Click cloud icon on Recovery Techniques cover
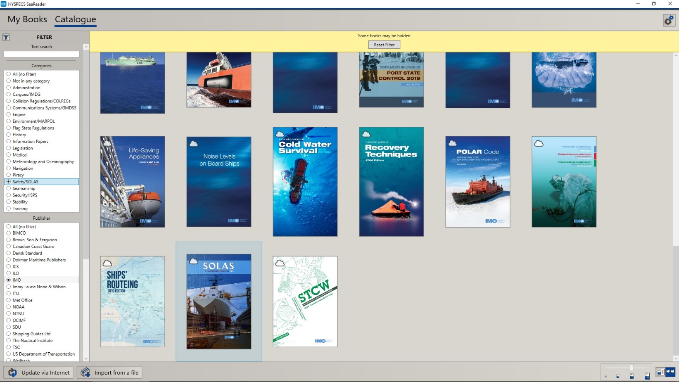This screenshot has height=382, width=679. click(x=366, y=134)
